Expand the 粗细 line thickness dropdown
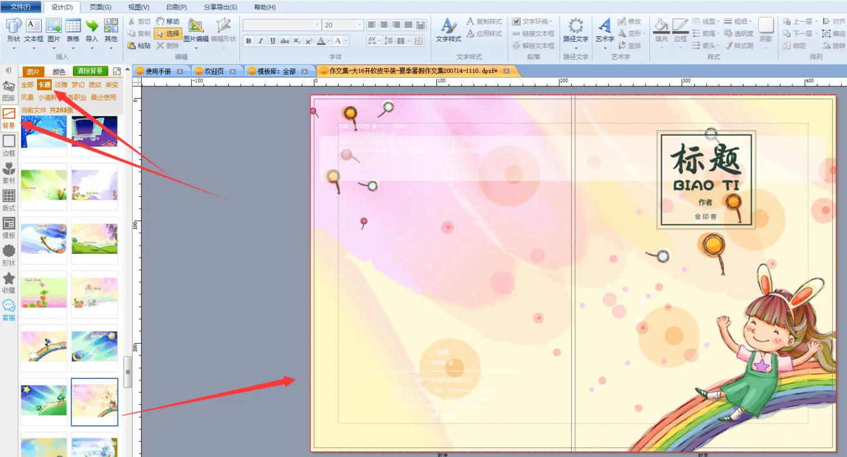The width and height of the screenshot is (847, 457). point(750,22)
